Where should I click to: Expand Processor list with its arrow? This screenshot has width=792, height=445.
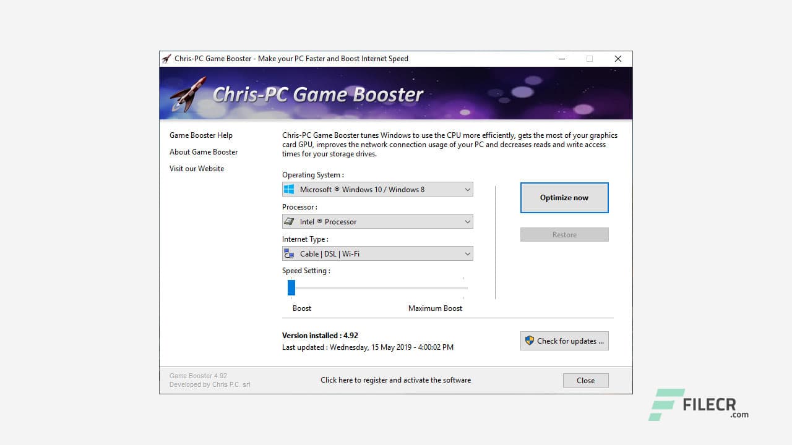[x=468, y=221]
